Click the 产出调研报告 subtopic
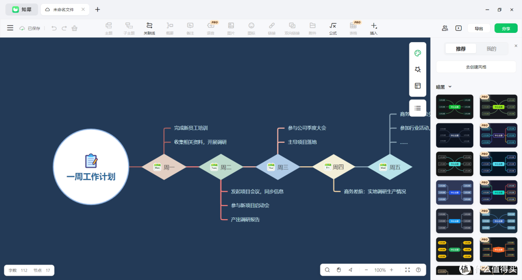Viewport: 522px width, 280px height. point(245,220)
